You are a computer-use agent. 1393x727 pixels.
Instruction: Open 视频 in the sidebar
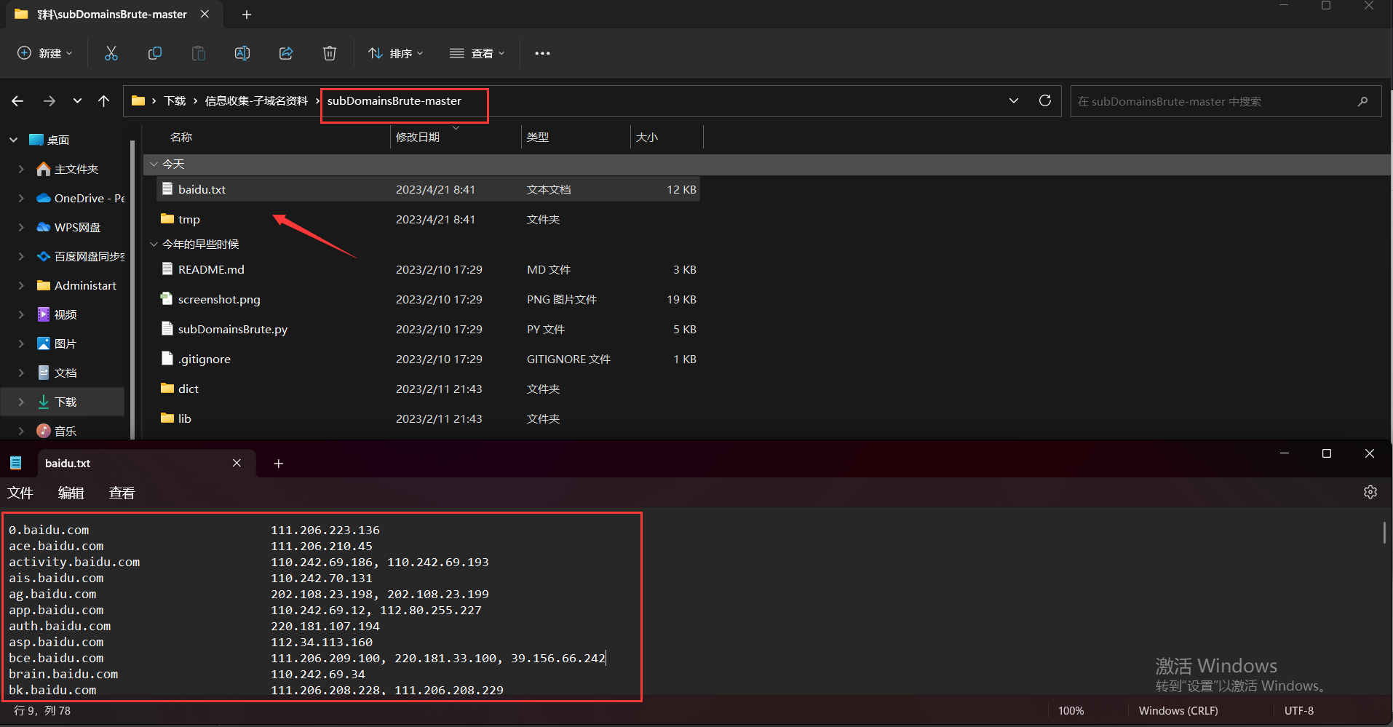pos(66,314)
